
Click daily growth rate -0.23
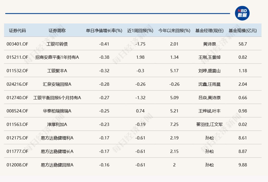104,124
